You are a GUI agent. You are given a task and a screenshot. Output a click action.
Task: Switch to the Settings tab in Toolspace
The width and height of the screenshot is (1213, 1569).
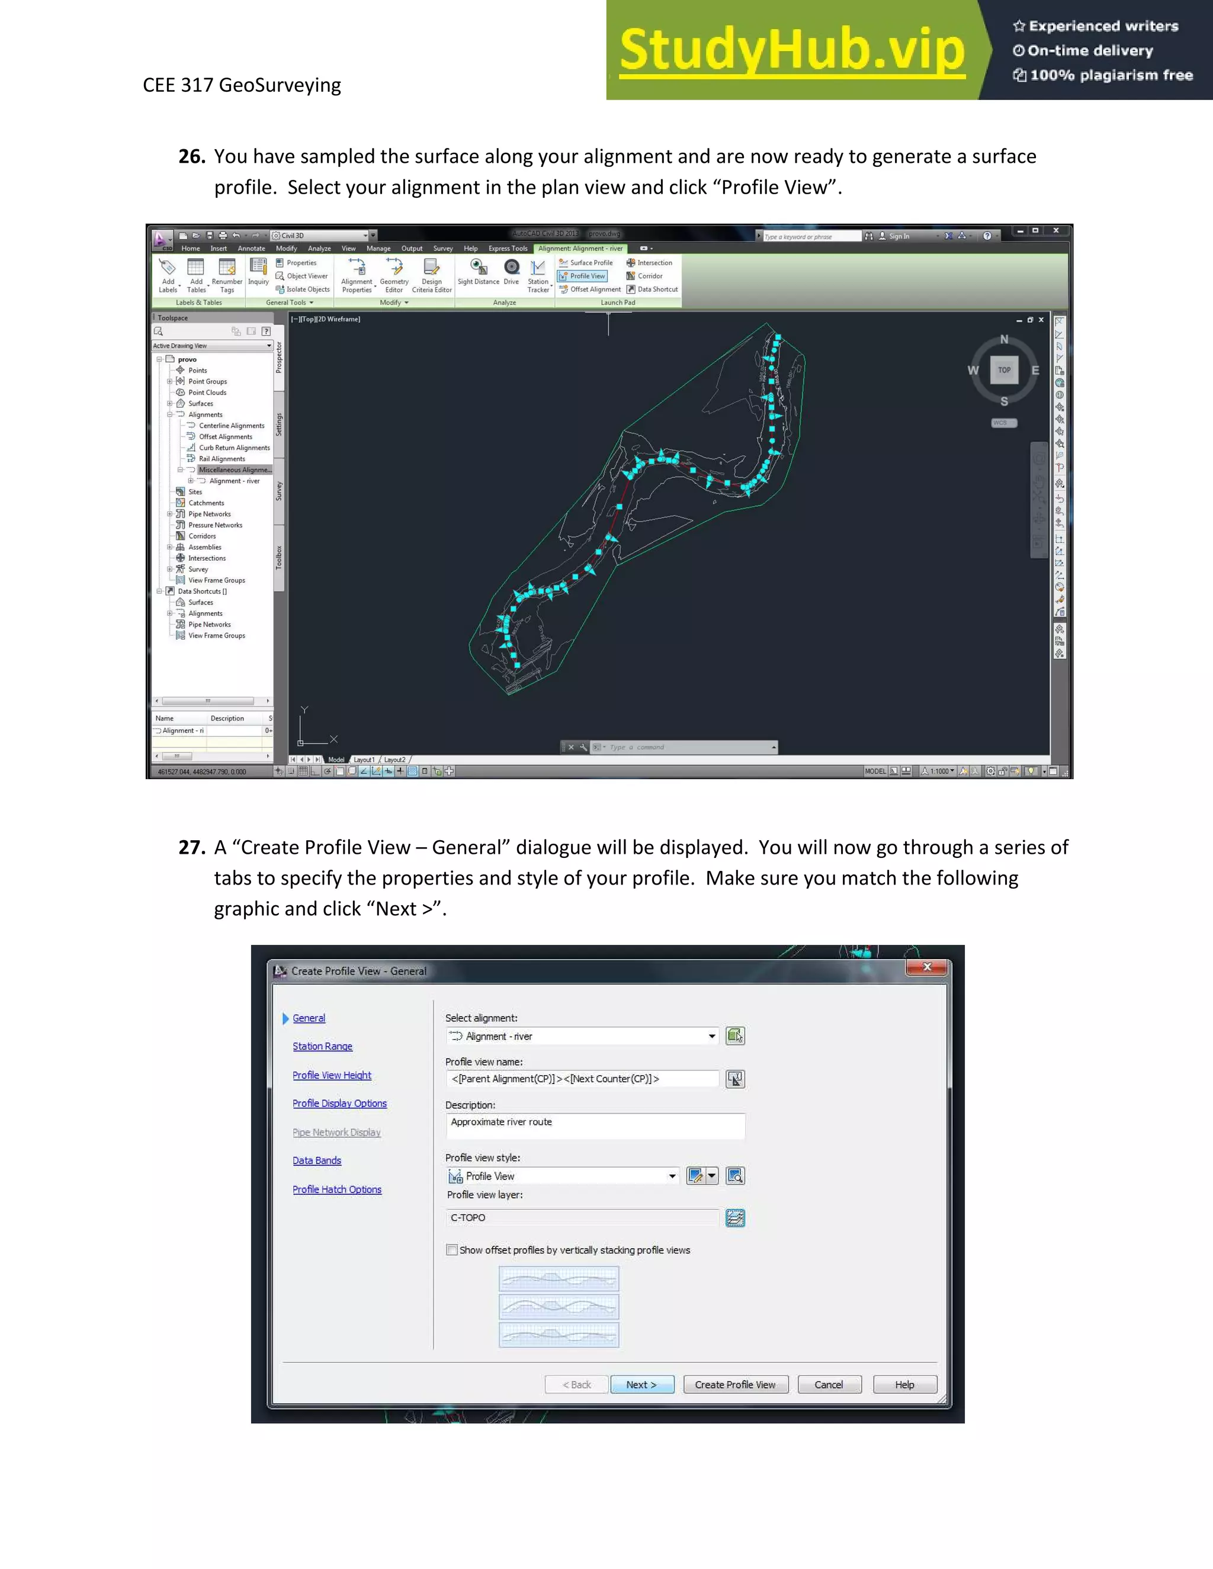coord(279,425)
